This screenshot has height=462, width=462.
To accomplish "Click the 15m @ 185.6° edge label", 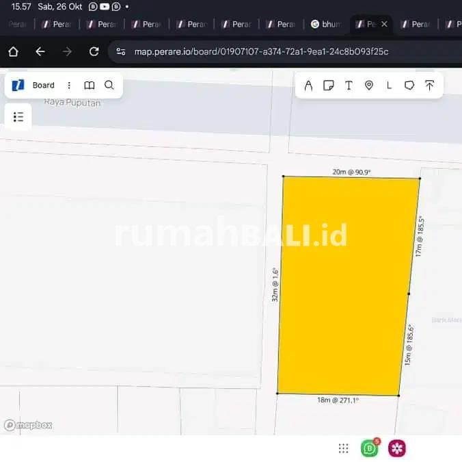I will (x=409, y=346).
